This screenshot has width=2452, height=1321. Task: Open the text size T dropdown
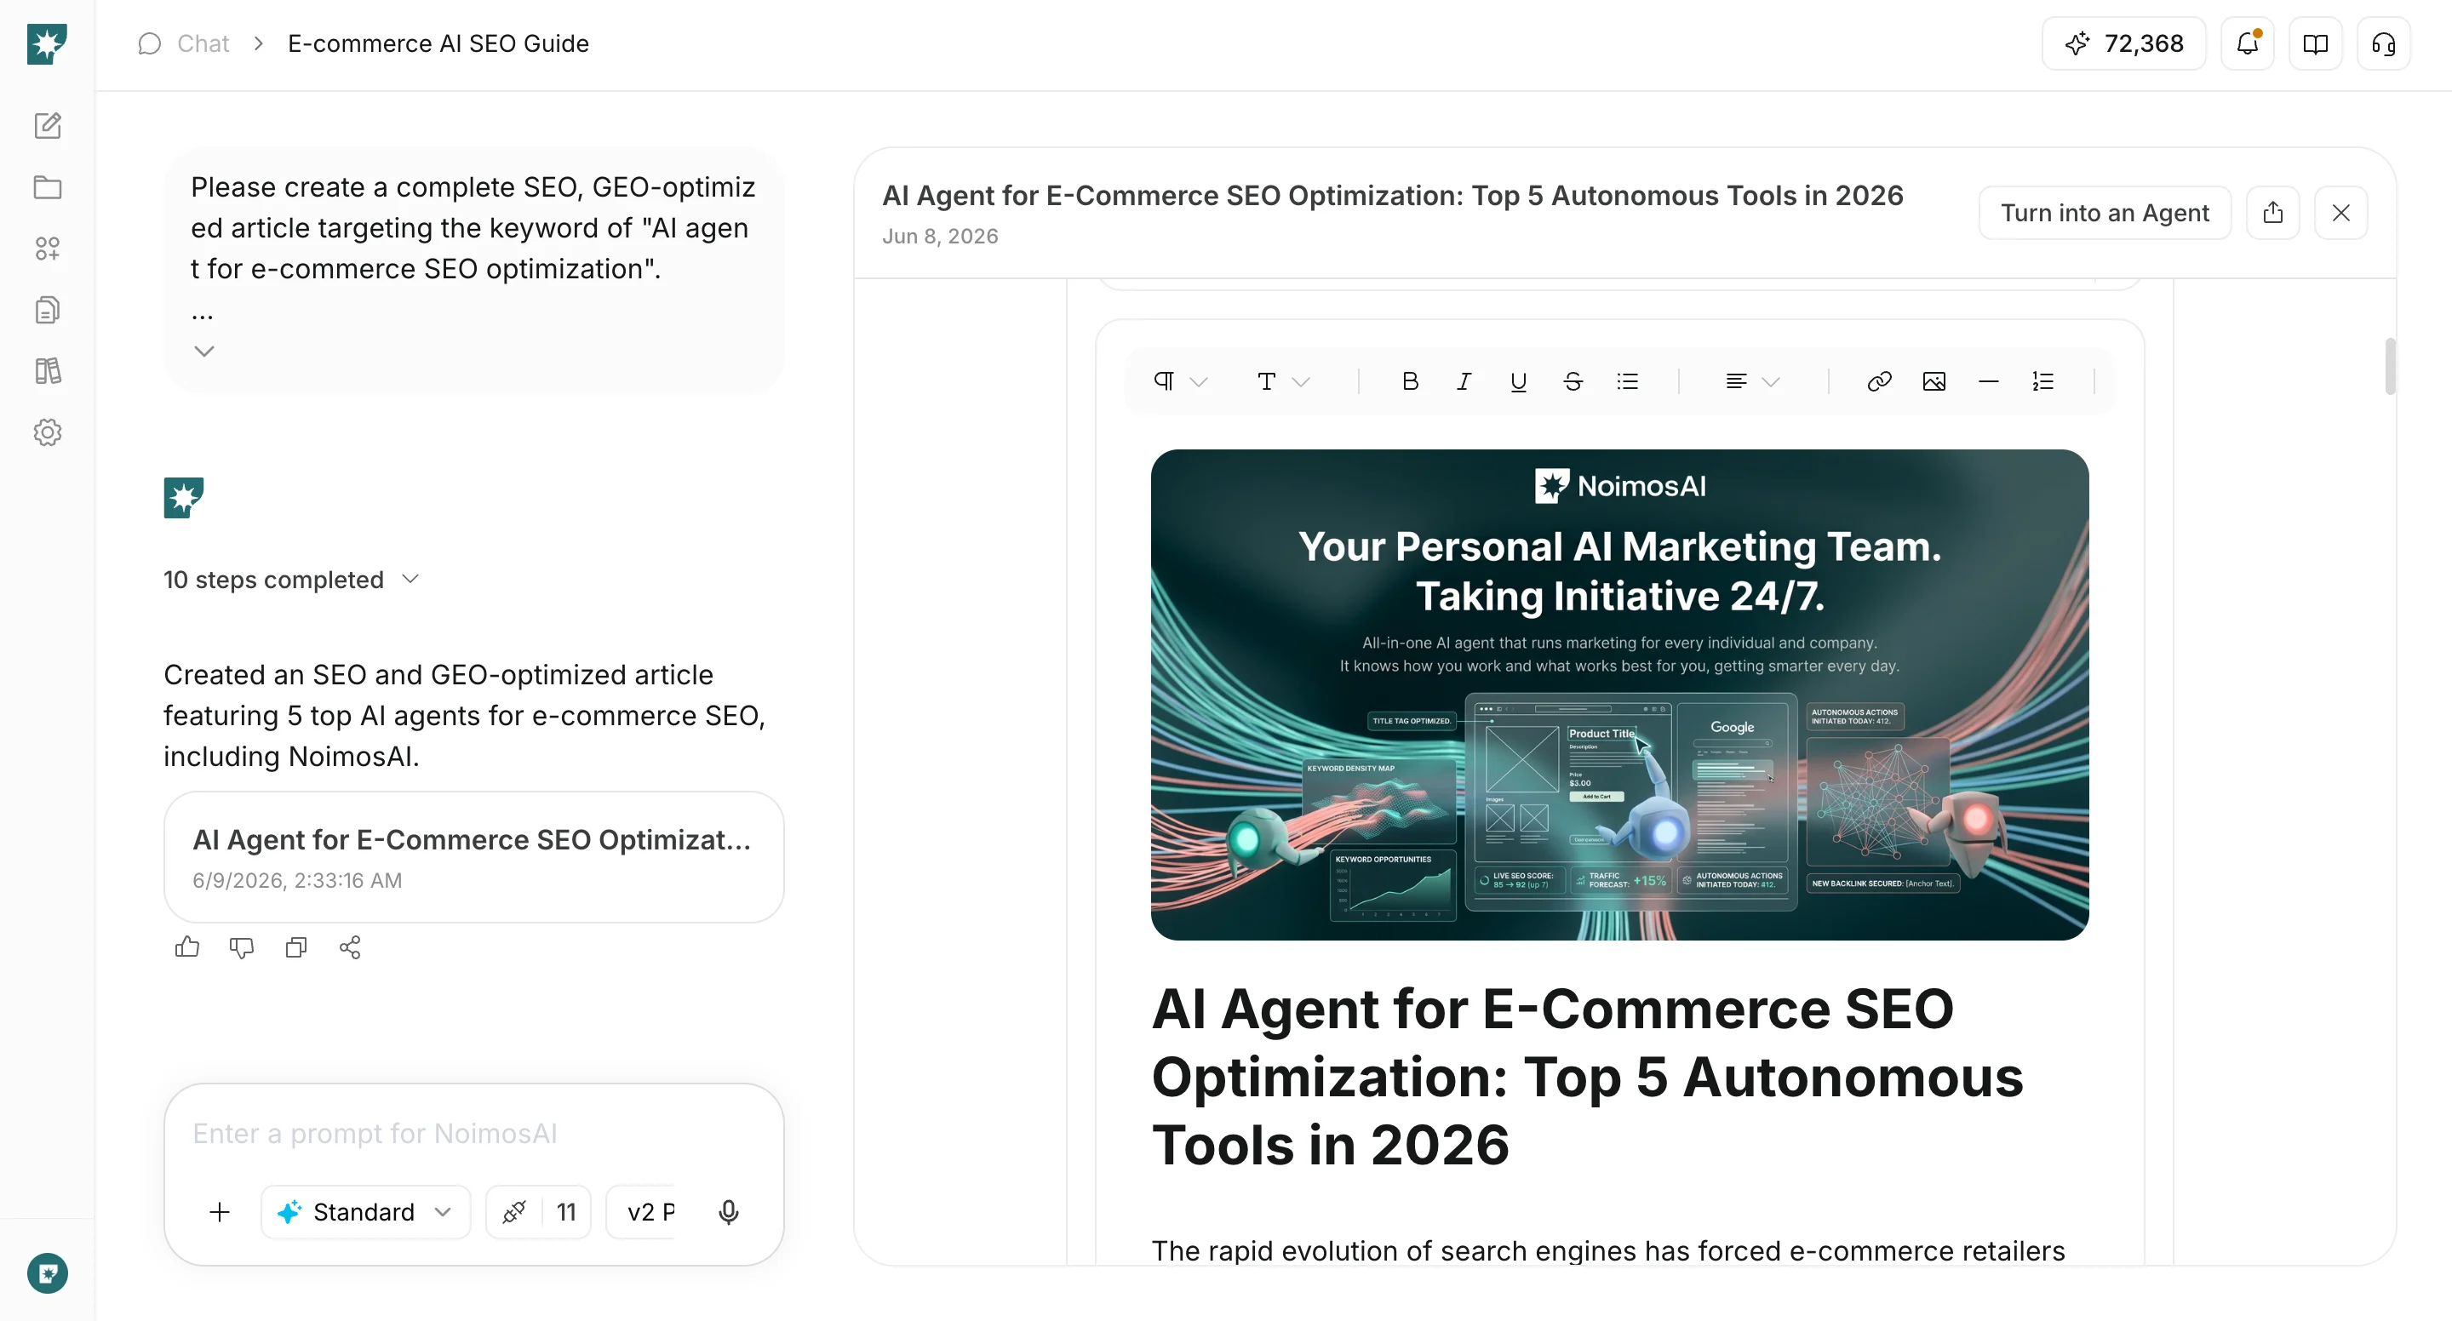pyautogui.click(x=1282, y=381)
